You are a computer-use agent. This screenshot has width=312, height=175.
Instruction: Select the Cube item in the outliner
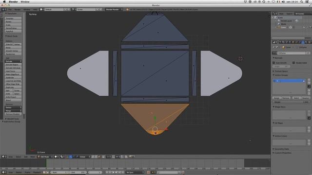coord(283,27)
